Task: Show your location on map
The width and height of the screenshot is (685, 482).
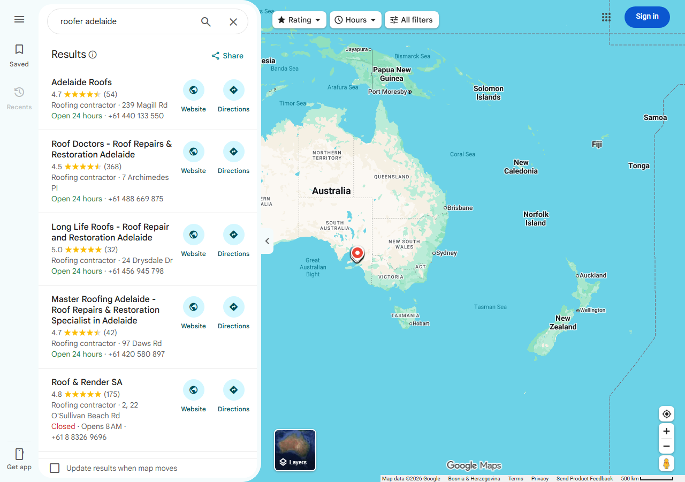Action: click(666, 414)
